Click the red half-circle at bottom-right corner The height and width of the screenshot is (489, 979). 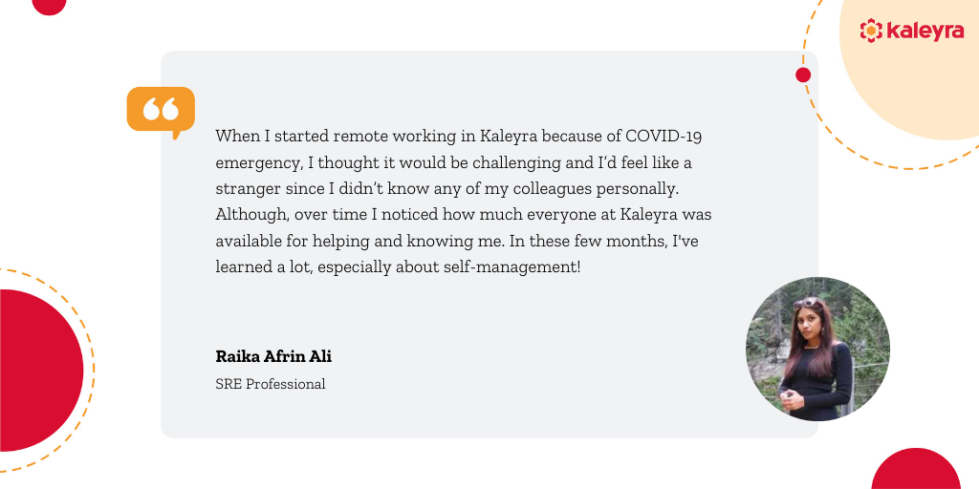[916, 469]
